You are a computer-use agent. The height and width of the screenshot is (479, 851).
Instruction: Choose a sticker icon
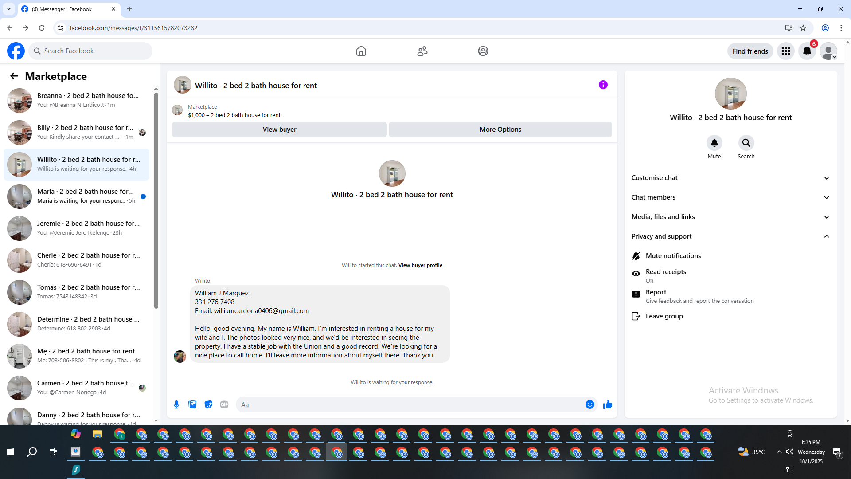pyautogui.click(x=208, y=404)
